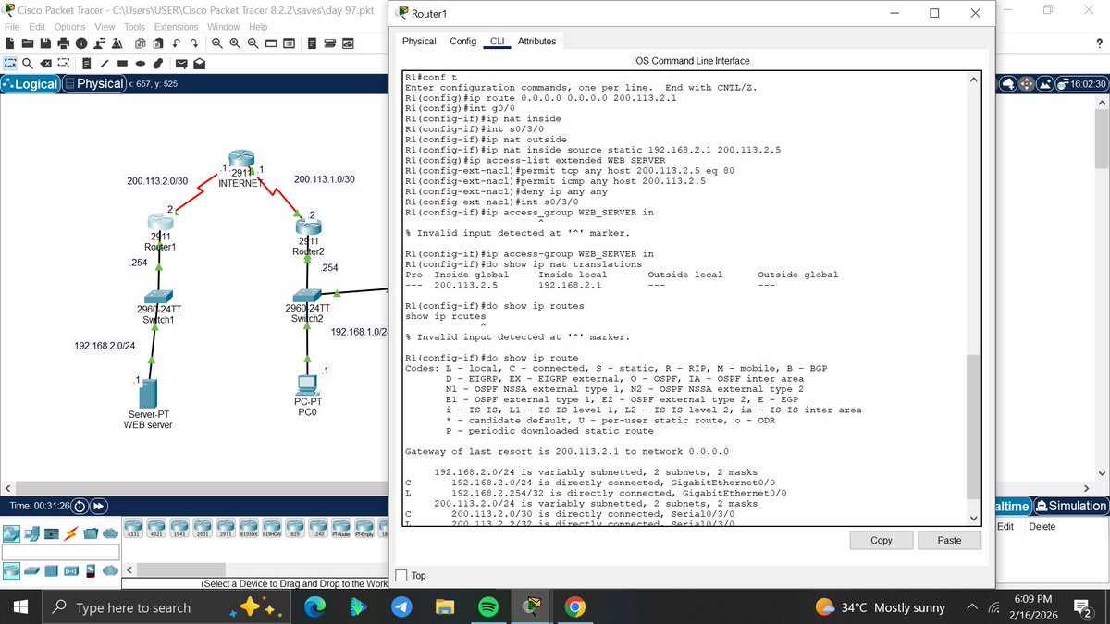Activate the Select tool icon
The width and height of the screenshot is (1110, 624).
point(10,63)
